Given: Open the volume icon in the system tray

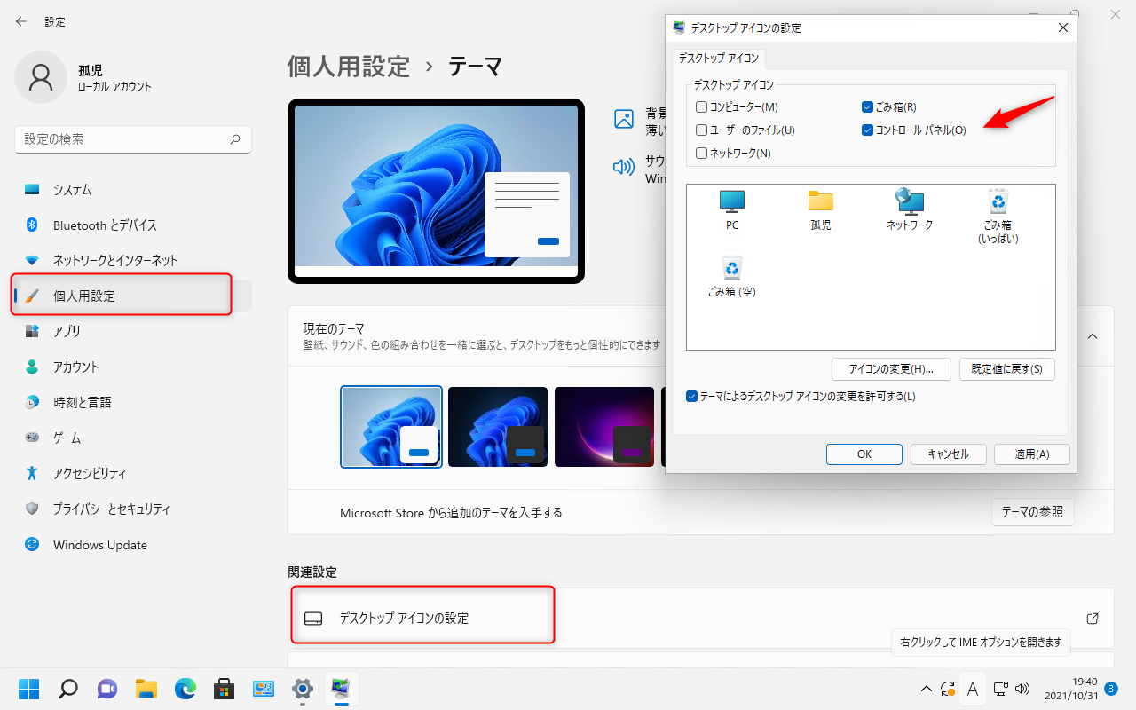Looking at the screenshot, I should (1022, 689).
